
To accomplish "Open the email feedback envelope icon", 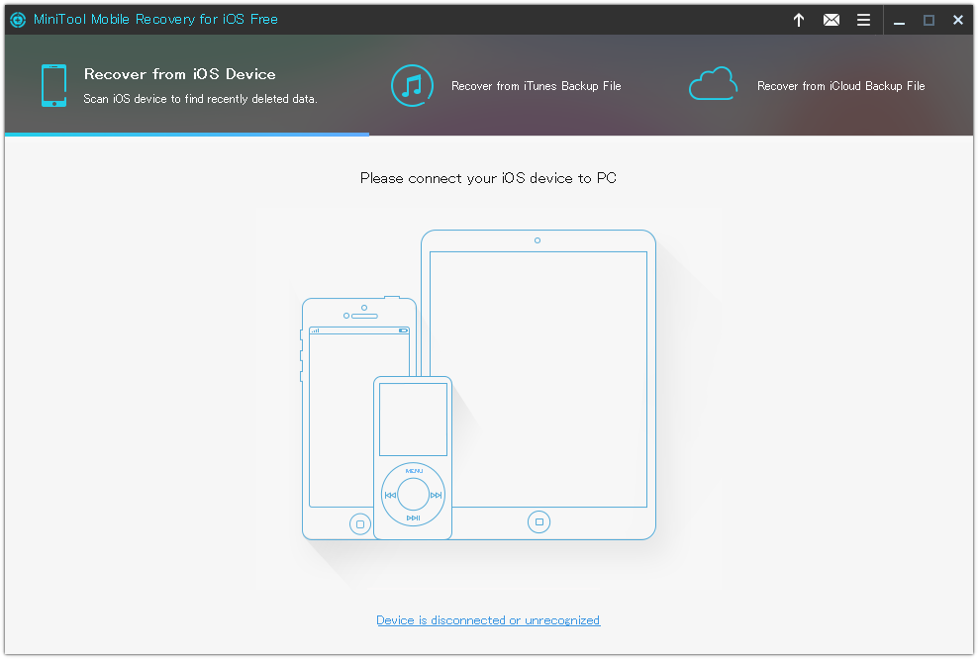I will 831,20.
